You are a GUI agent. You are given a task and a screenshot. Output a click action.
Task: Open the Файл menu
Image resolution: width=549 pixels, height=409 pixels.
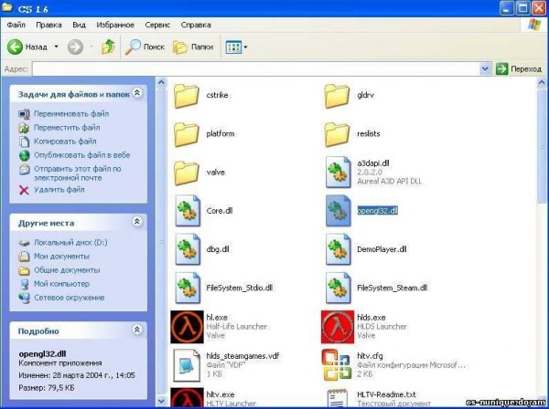point(16,25)
